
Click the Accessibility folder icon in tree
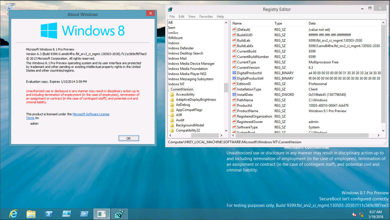pos(172,94)
